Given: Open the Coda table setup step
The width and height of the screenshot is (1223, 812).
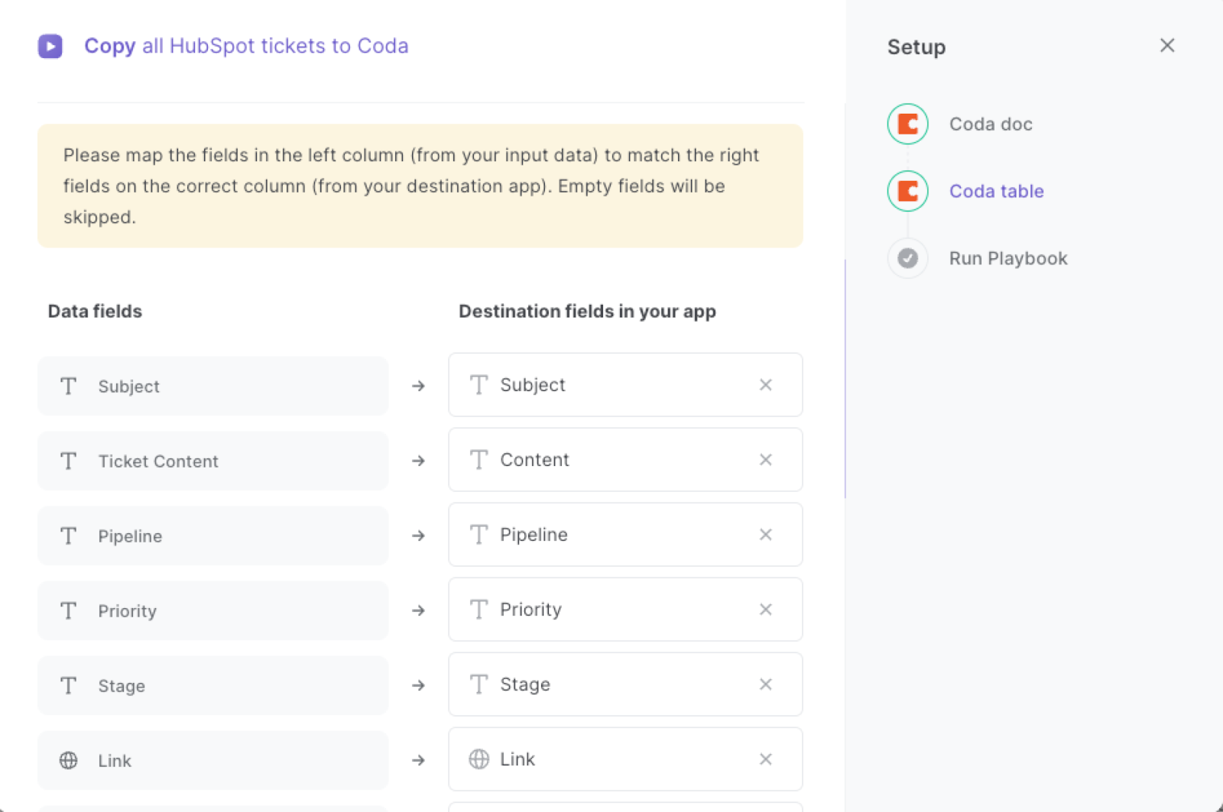Looking at the screenshot, I should coord(996,191).
